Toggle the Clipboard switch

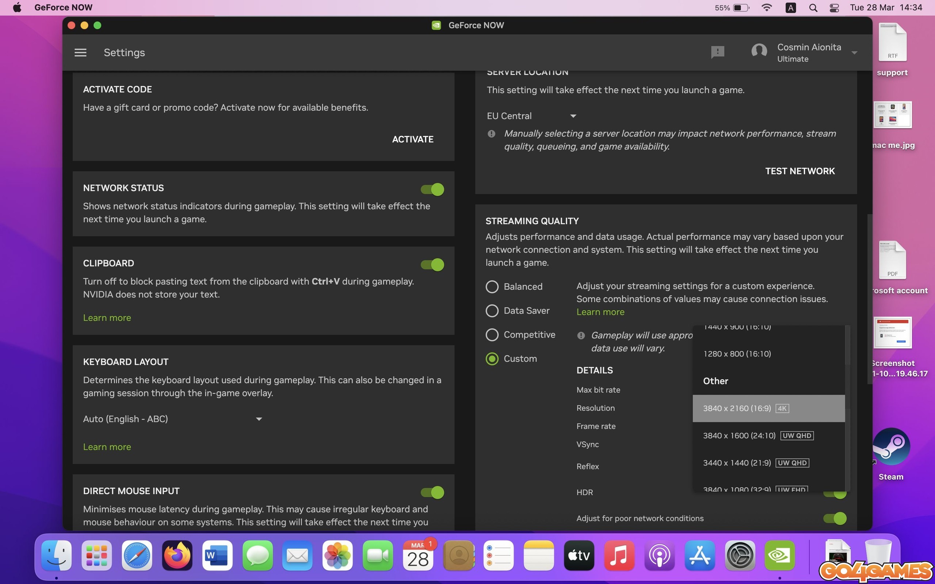point(432,265)
